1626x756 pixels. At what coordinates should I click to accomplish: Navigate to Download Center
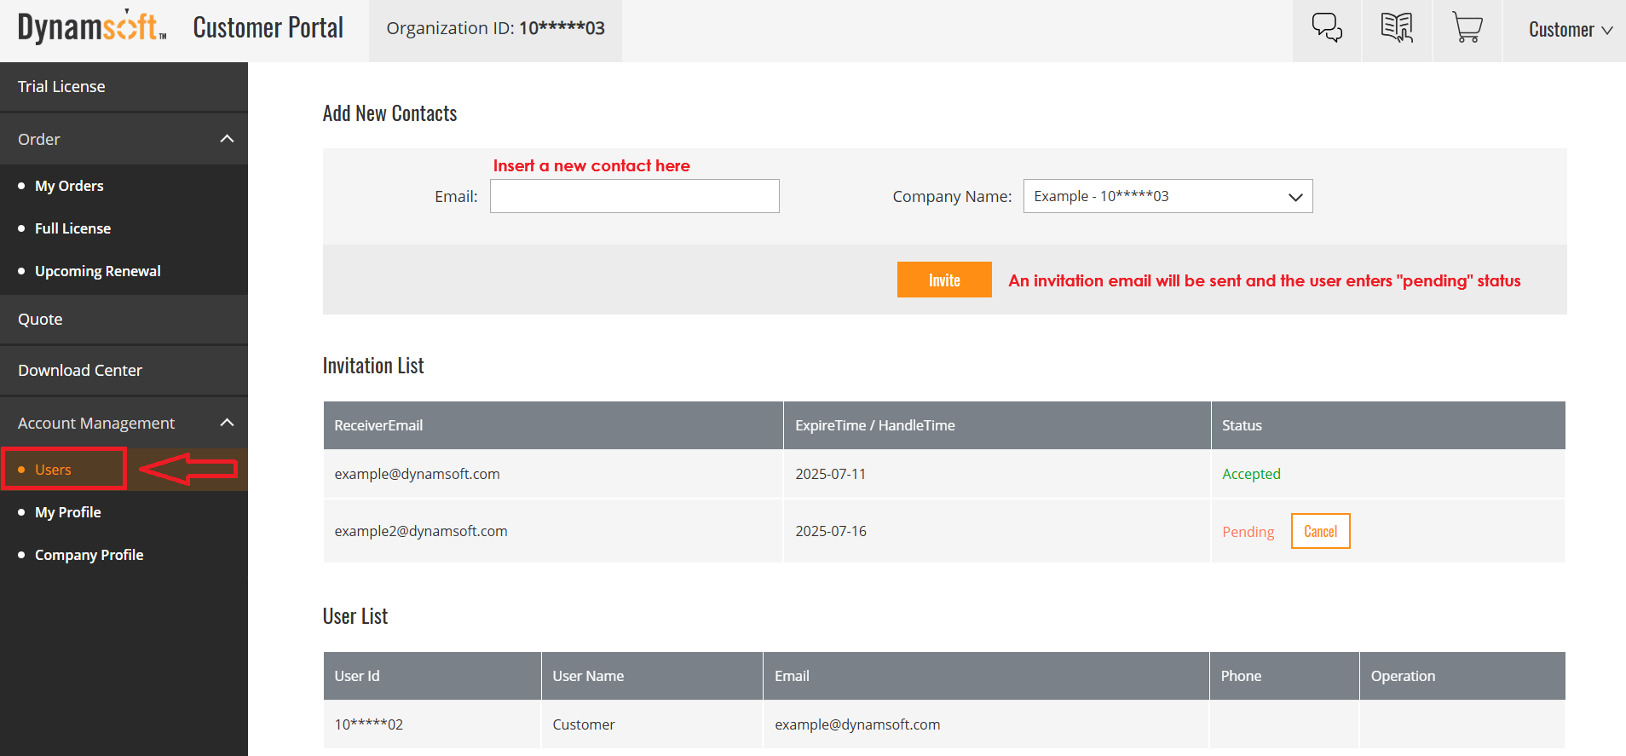80,370
